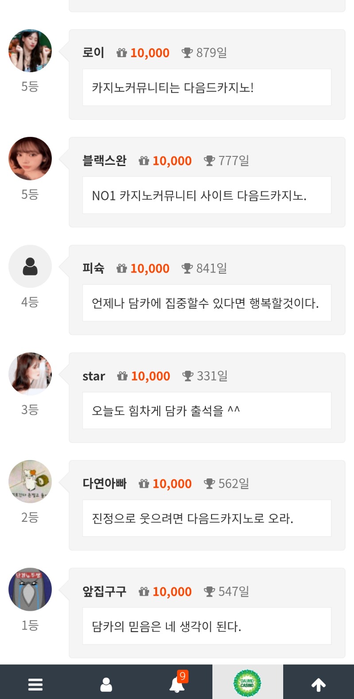Select the username 다연아빠

click(104, 483)
